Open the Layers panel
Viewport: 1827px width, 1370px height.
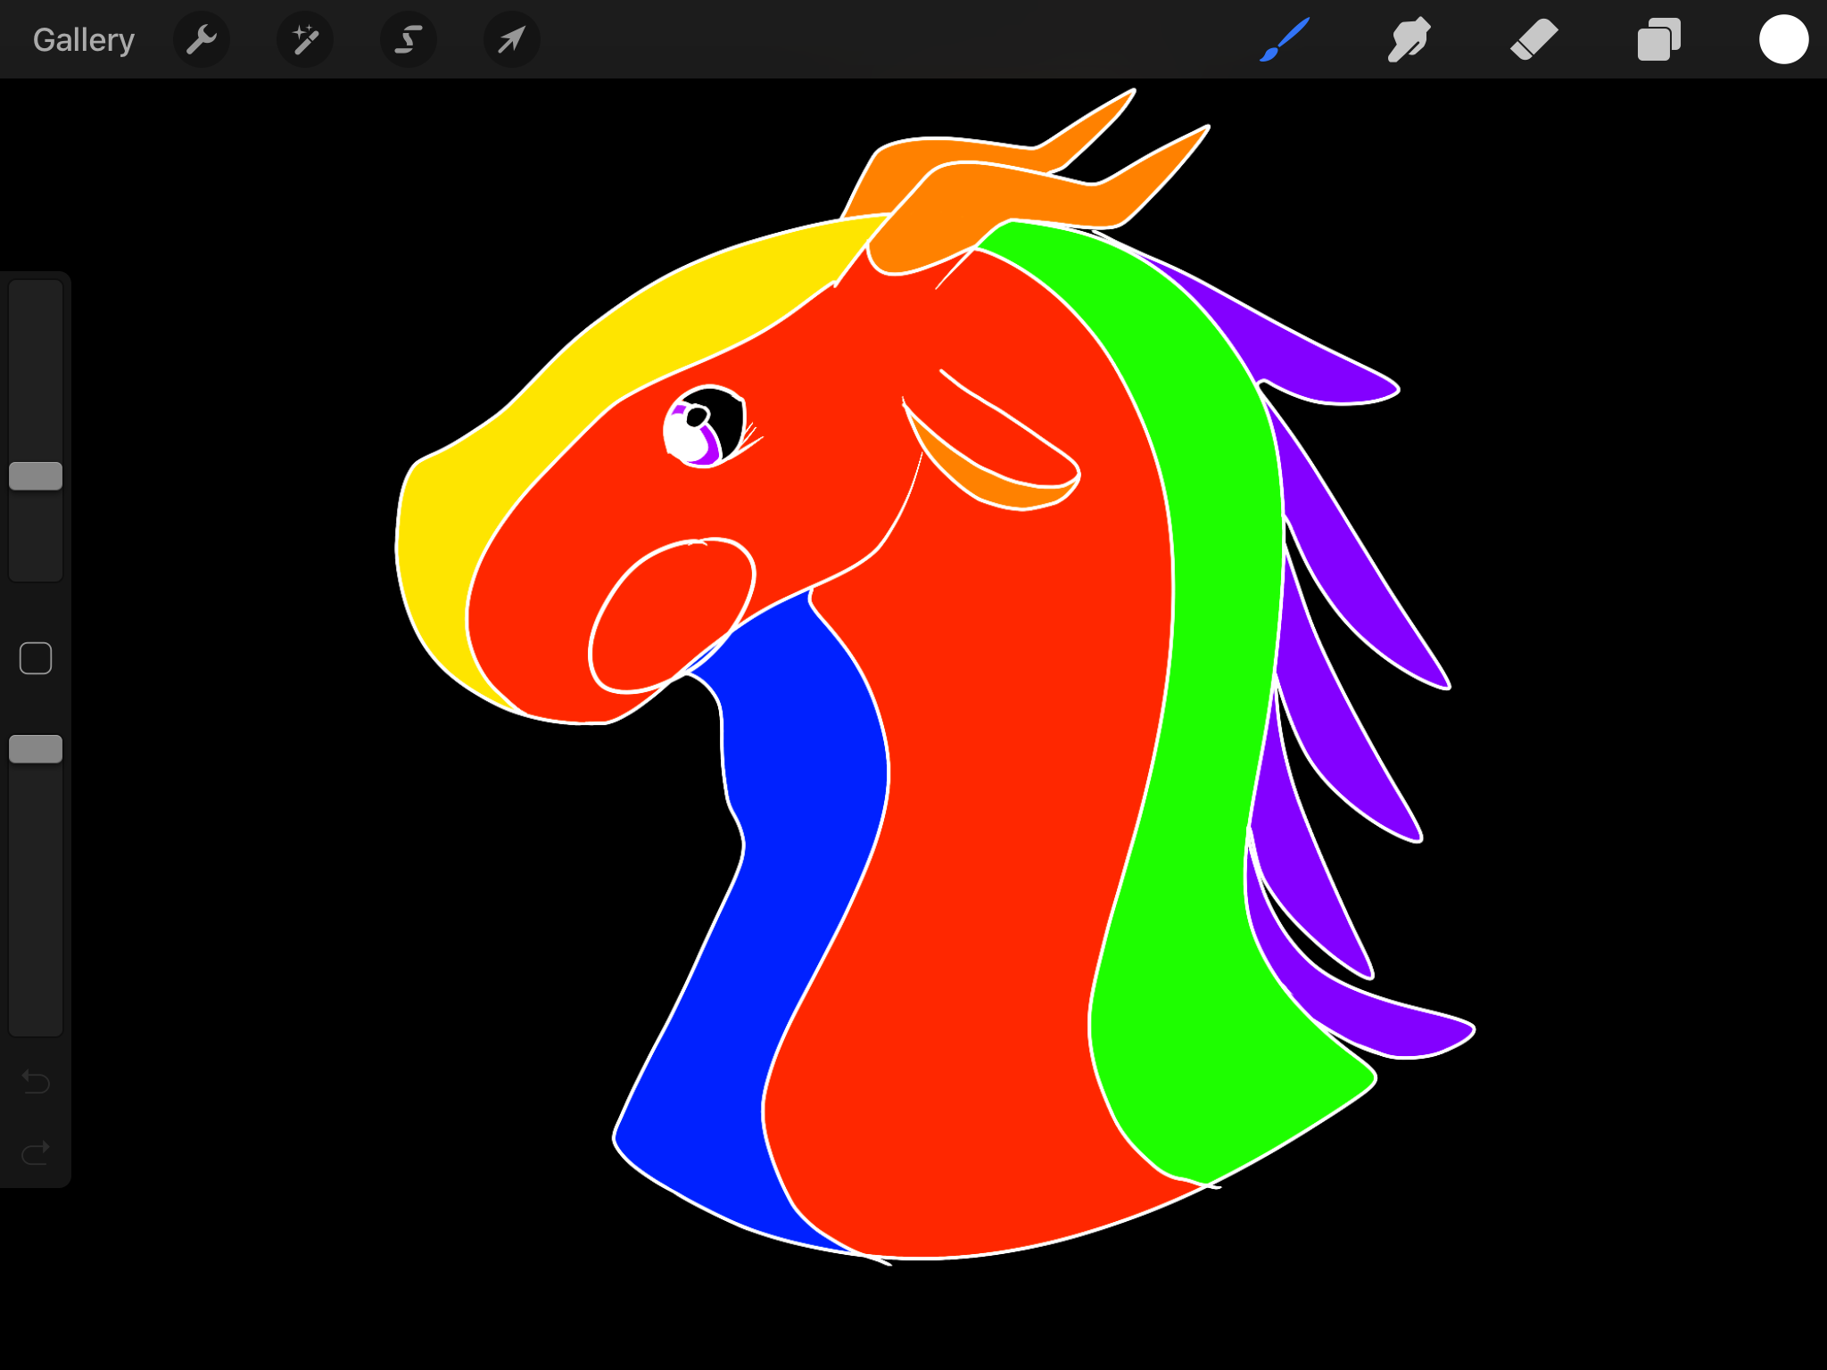click(x=1658, y=40)
